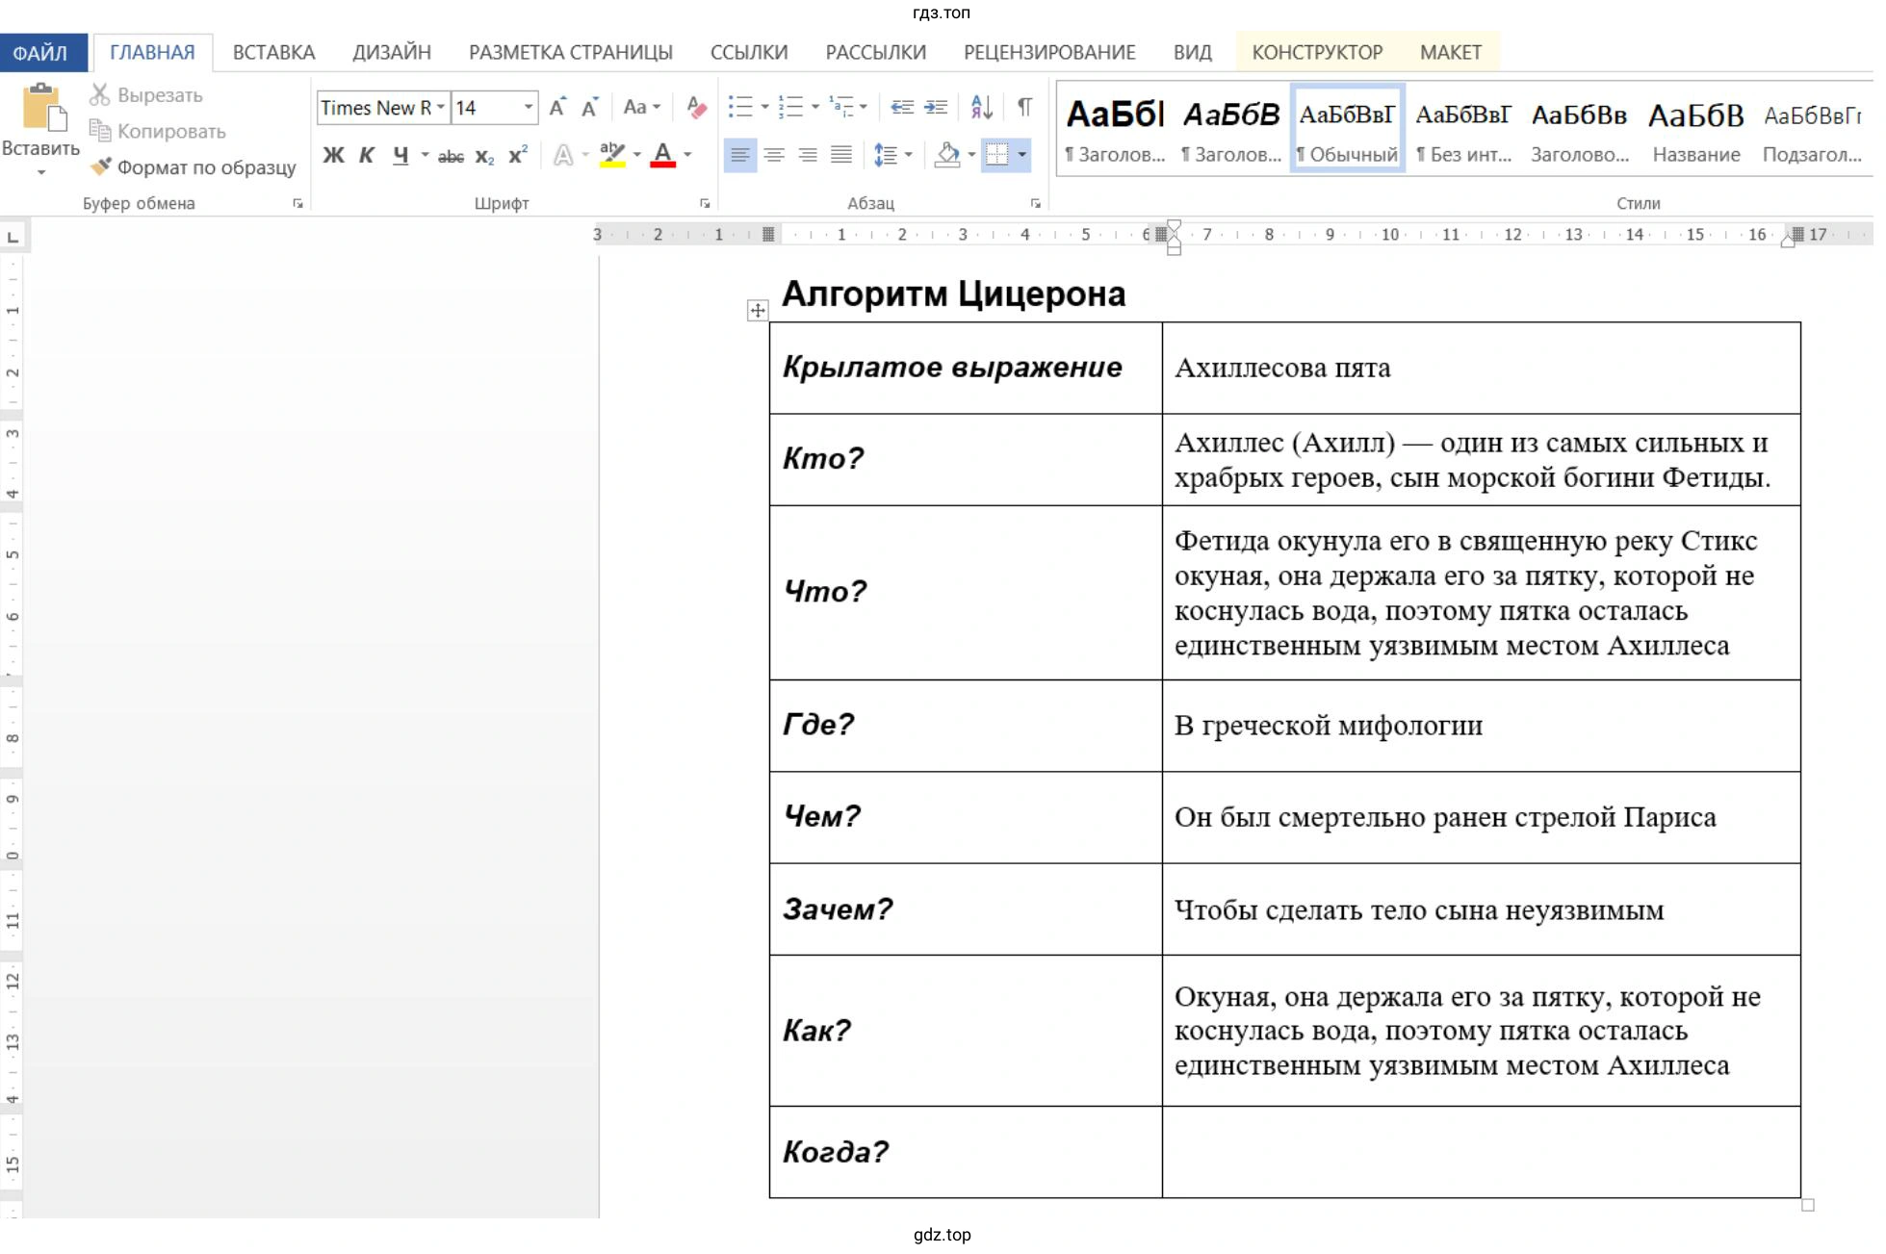The width and height of the screenshot is (1886, 1254).
Task: Switch to the РЕЦЕНЗИРОВАНИЕ tab
Action: [1049, 53]
